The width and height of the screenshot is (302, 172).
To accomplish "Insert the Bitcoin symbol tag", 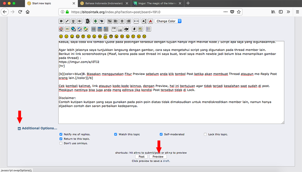I will click(x=88, y=21).
